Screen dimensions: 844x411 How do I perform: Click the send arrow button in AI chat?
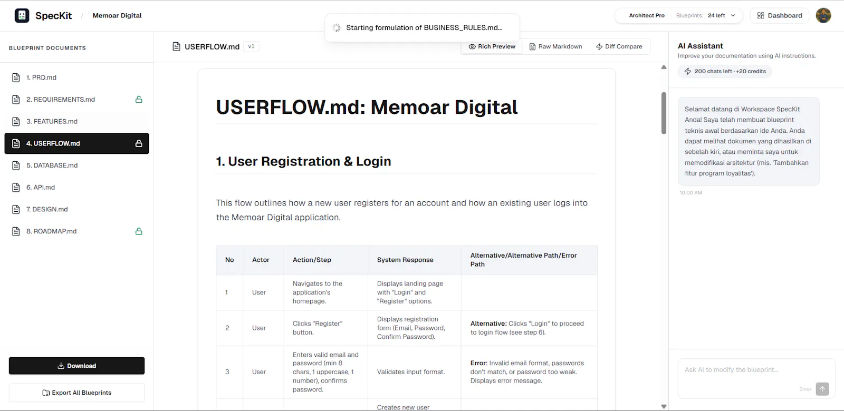pos(822,389)
